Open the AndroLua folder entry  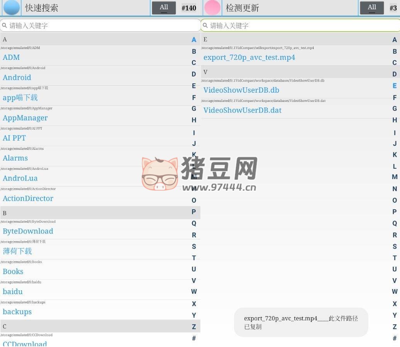coord(20,178)
